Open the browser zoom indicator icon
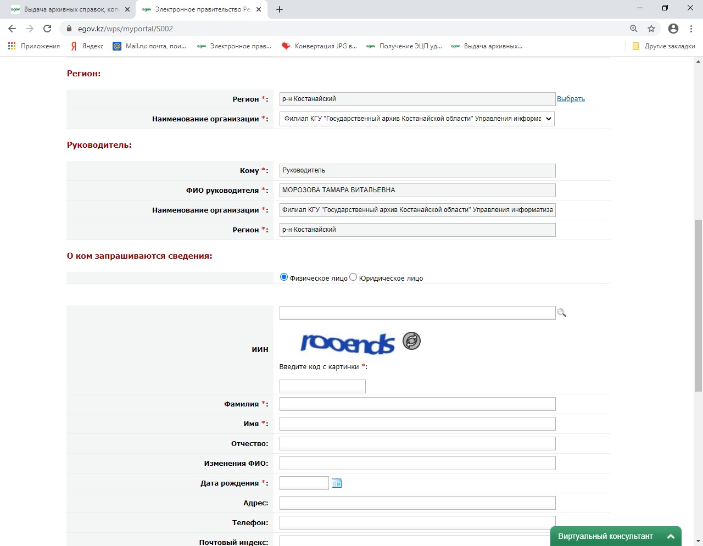Viewport: 703px width, 546px height. click(x=634, y=29)
